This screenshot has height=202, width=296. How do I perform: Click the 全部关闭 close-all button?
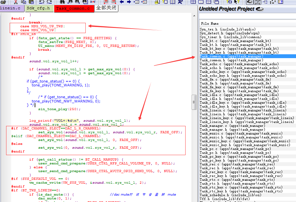(106, 8)
